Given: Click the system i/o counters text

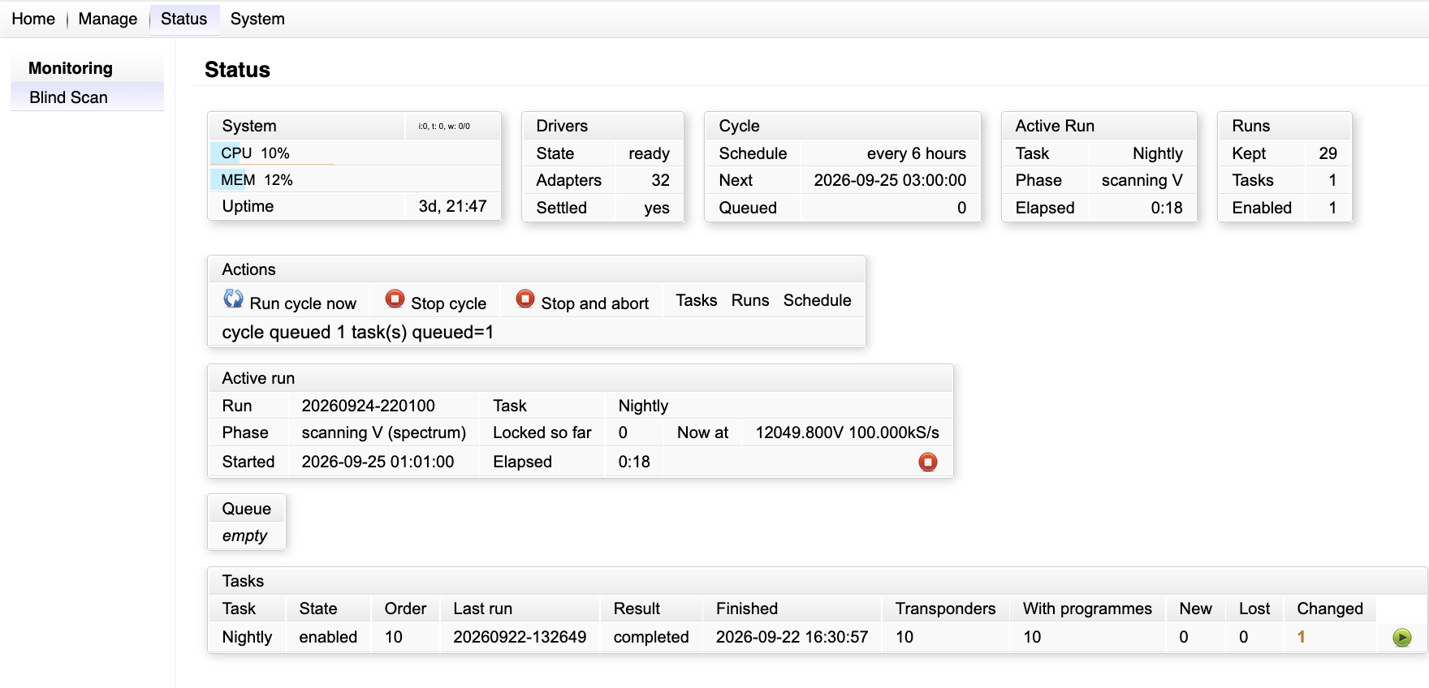Looking at the screenshot, I should (x=444, y=126).
